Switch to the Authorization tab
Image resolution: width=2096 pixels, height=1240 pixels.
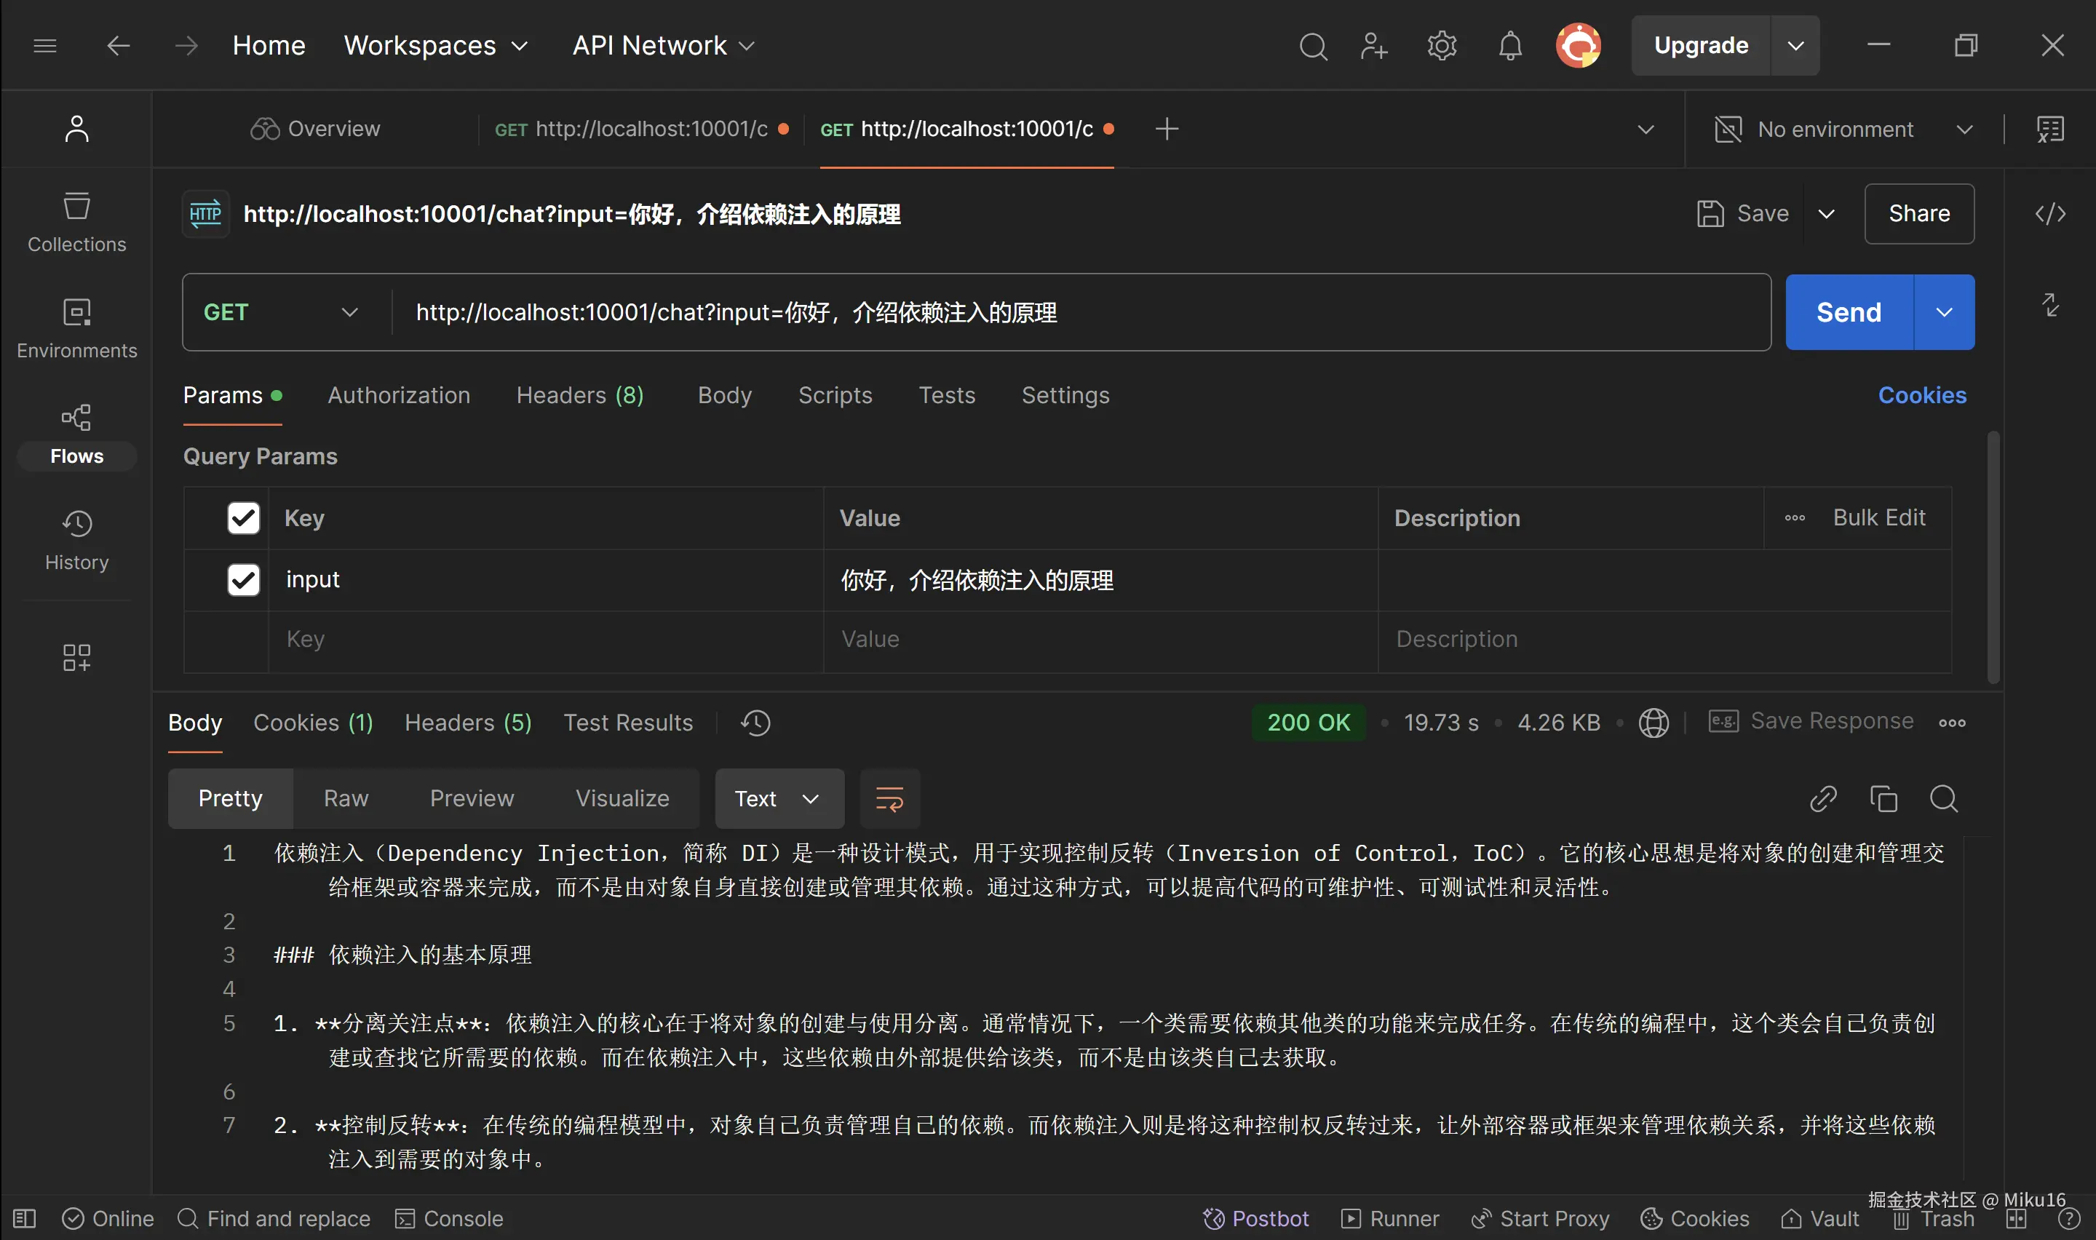(x=399, y=395)
